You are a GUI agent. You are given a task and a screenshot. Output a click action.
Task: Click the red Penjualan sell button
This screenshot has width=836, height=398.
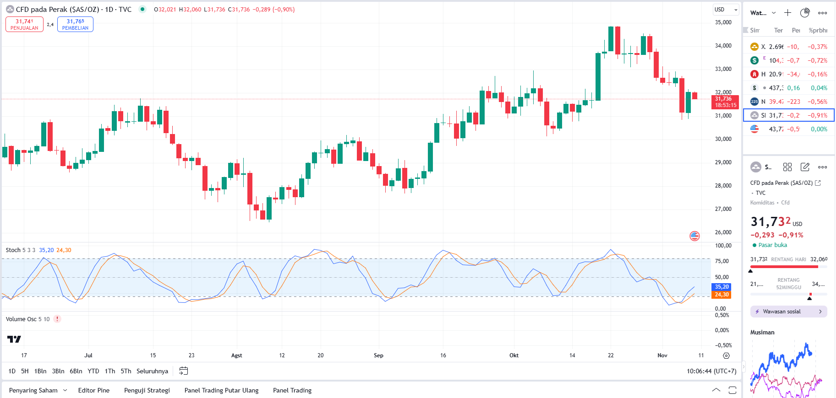coord(24,24)
